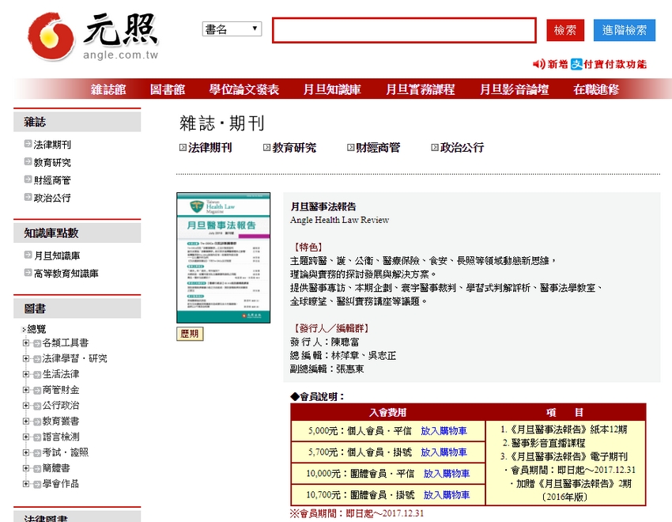Open the 書名 search type dropdown
This screenshot has width=672, height=522.
pos(232,29)
